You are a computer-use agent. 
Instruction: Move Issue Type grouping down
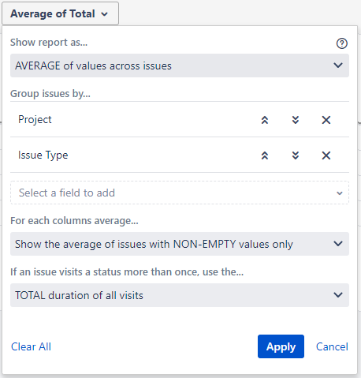pos(296,155)
